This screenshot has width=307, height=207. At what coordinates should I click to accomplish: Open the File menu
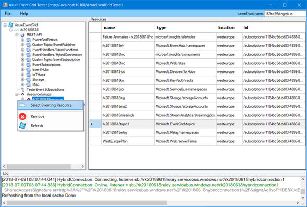[8, 14]
